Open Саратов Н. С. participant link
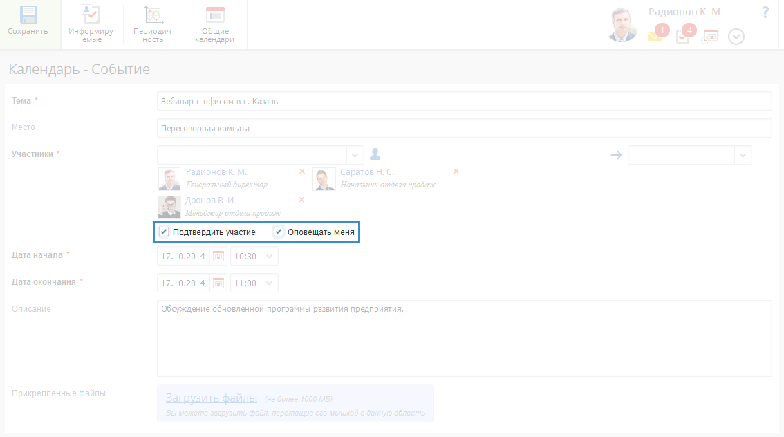This screenshot has height=437, width=784. pyautogui.click(x=367, y=172)
